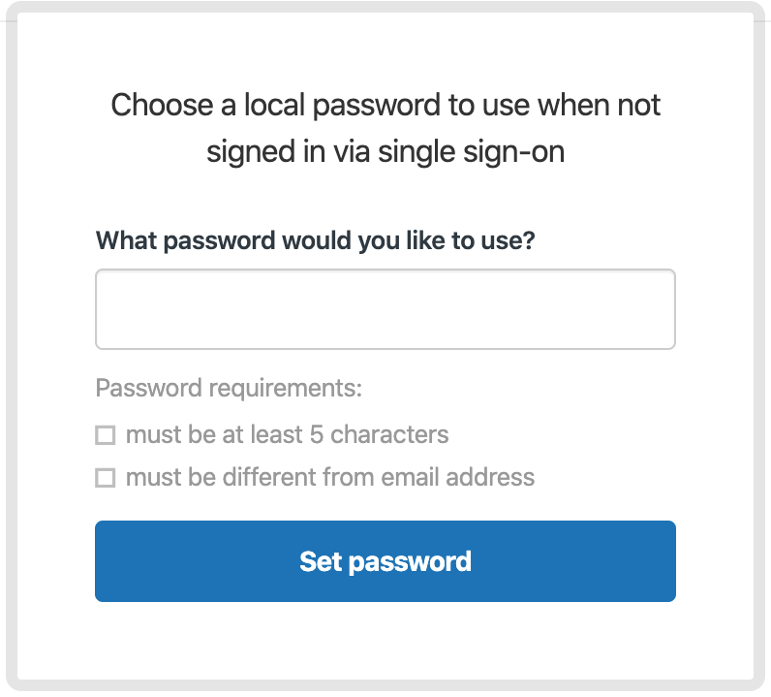Click the 'must be different from email address' text
The height and width of the screenshot is (697, 771).
pyautogui.click(x=330, y=477)
